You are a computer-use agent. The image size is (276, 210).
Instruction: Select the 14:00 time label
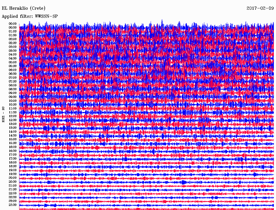point(13,132)
